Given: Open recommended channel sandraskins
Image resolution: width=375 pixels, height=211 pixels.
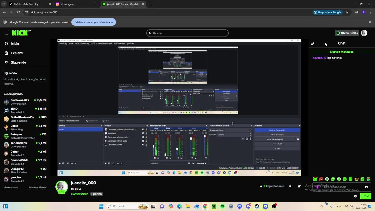Looking at the screenshot, I should pos(25,145).
